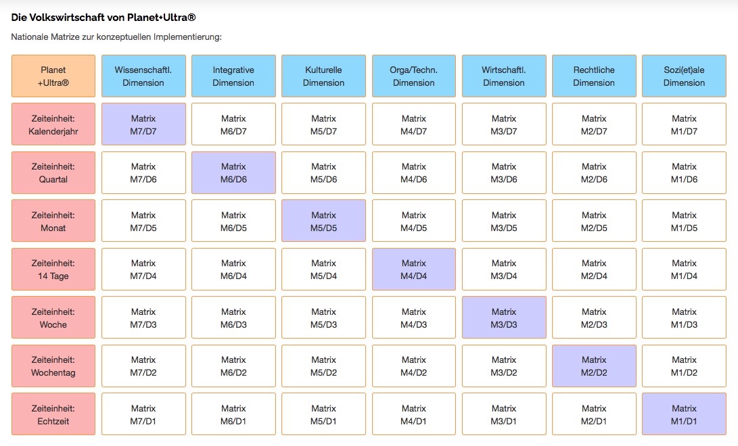Select cell Matrix M7/D3
Viewport: 738px width, 446px height.
point(143,318)
